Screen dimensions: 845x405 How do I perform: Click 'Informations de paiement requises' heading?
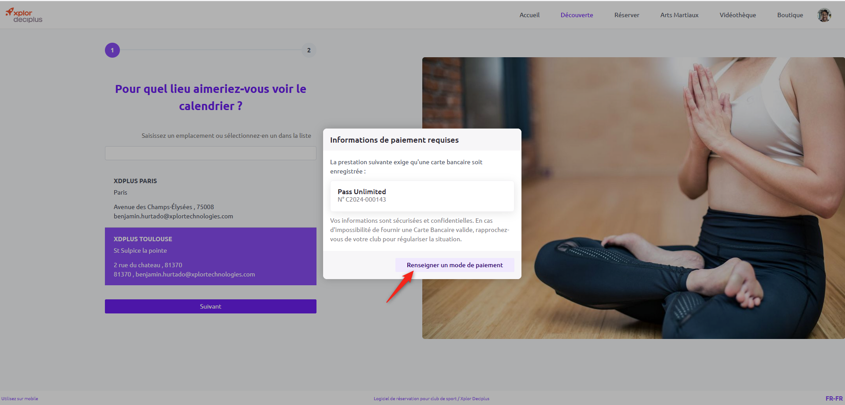[395, 140]
